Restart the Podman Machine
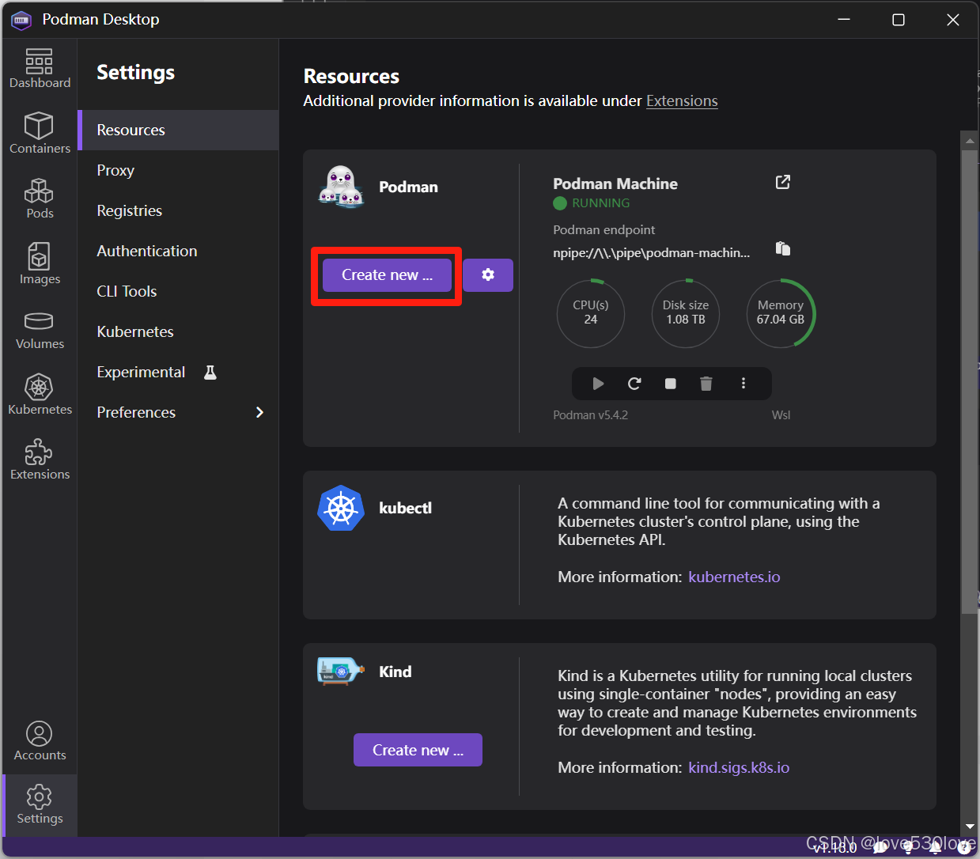 tap(634, 384)
